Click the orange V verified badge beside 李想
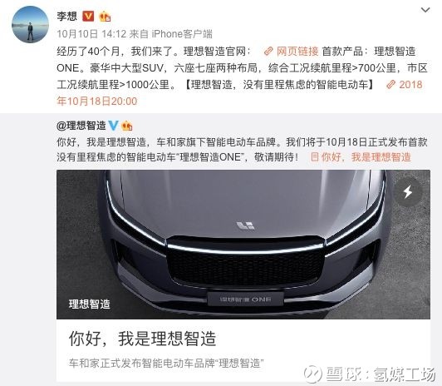This screenshot has width=442, height=386. tap(88, 16)
